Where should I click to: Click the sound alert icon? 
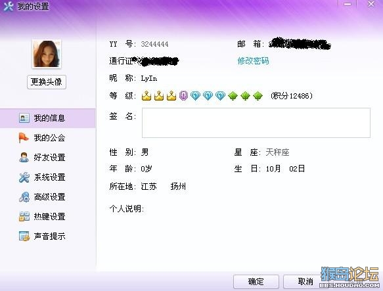pos(24,236)
